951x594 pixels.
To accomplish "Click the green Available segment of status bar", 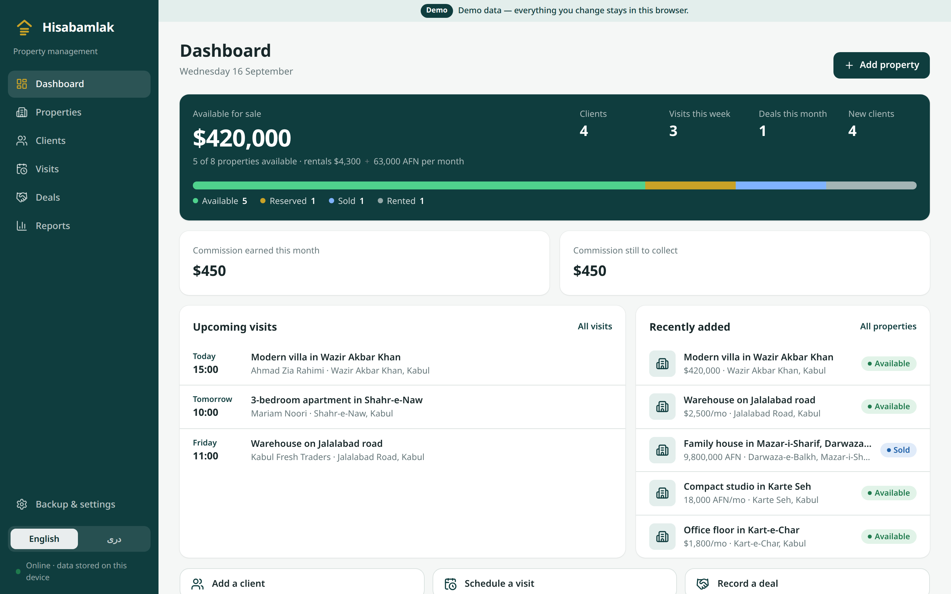I will pos(419,185).
